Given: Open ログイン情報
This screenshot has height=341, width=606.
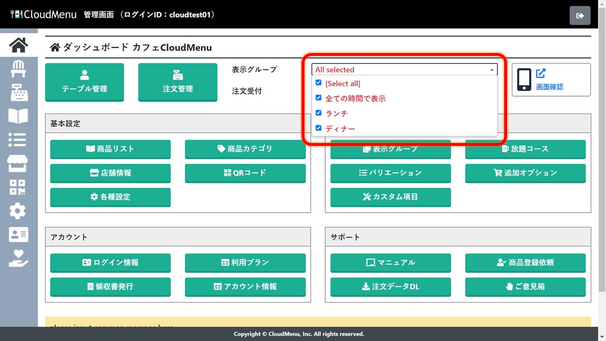Looking at the screenshot, I should tap(110, 262).
